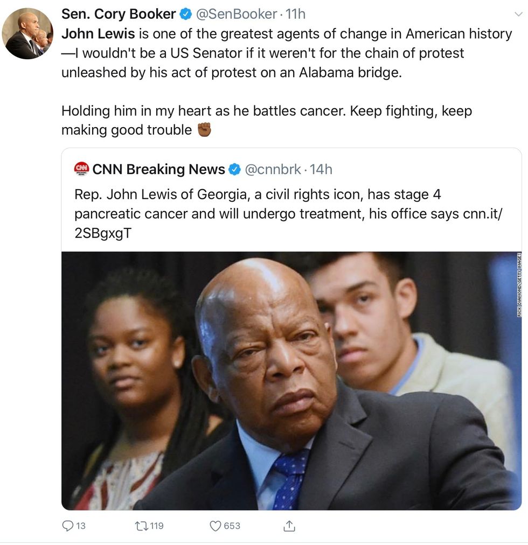This screenshot has height=545, width=528.
Task: Reply to Cory Booker's tweet
Action: [x=67, y=526]
